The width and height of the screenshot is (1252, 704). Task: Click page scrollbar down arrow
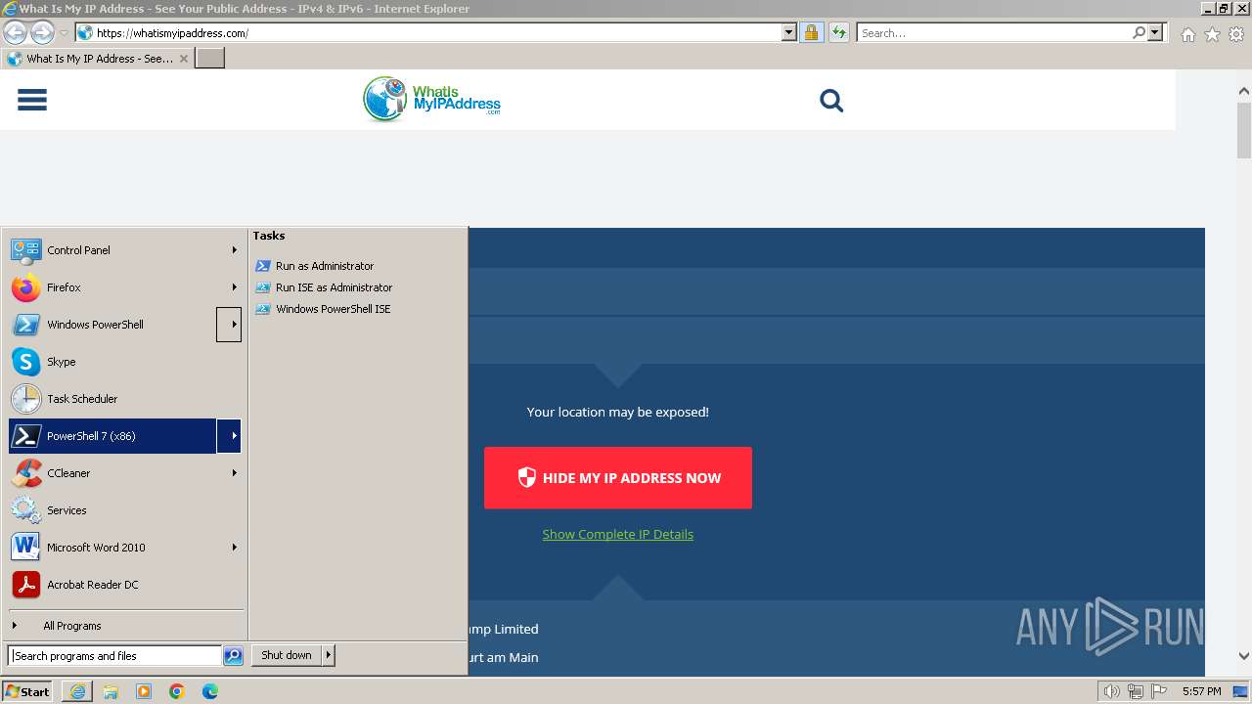1244,656
